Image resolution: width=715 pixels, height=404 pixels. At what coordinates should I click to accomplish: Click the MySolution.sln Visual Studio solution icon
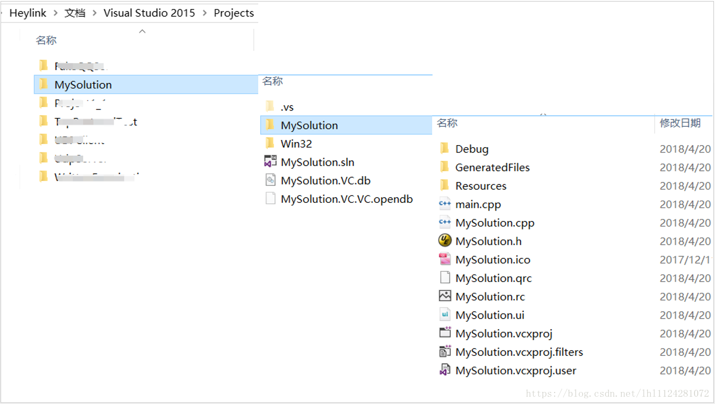pos(270,161)
